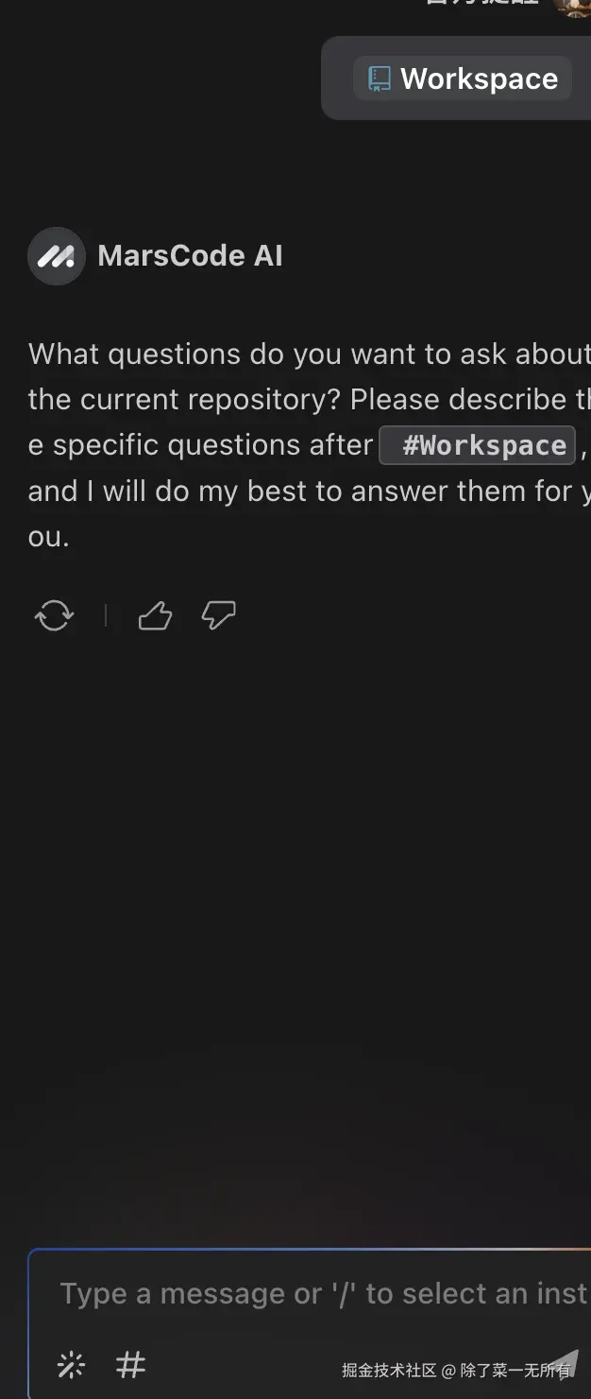The image size is (591, 1399).
Task: Like the response with thumbs up
Action: pyautogui.click(x=155, y=616)
